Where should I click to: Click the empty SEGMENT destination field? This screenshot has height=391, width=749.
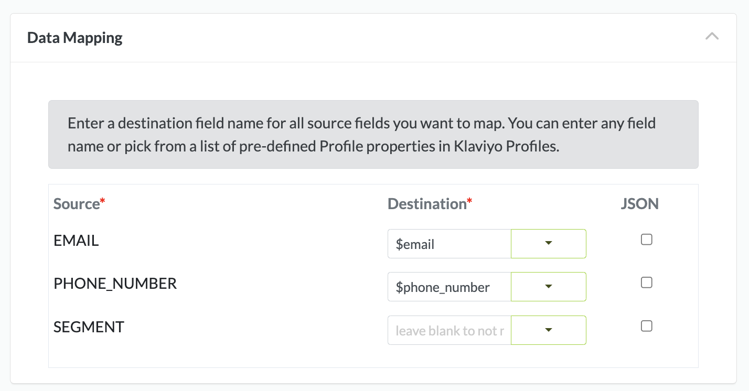pos(449,331)
